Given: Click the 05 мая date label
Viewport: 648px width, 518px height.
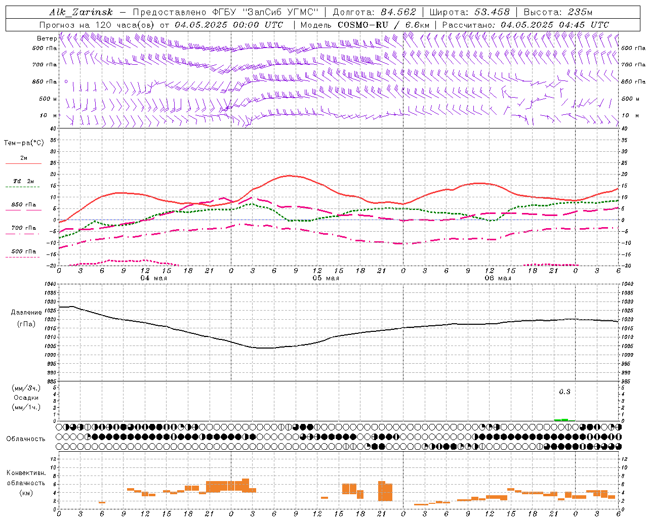Looking at the screenshot, I should pos(326,278).
